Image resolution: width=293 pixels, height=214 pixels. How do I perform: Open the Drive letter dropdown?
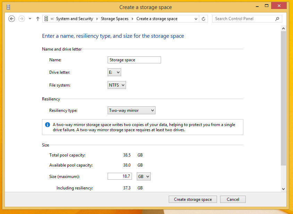[114, 72]
